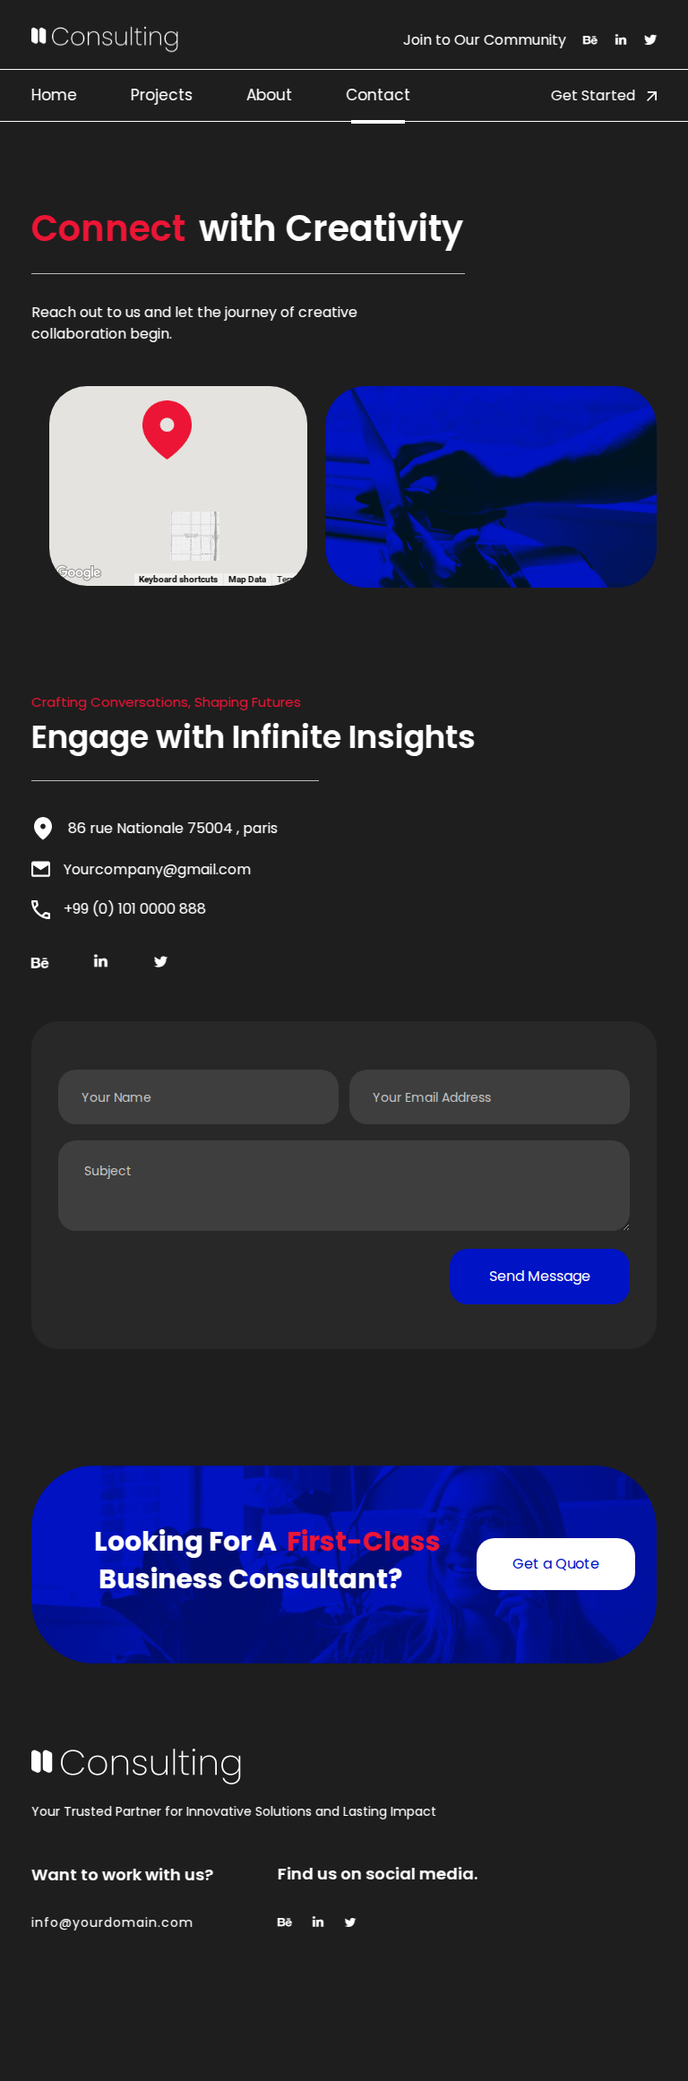Click into the Subject text area
Image resolution: width=688 pixels, height=2081 pixels.
[344, 1185]
